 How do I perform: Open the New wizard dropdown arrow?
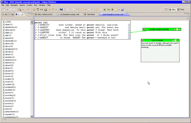[x=7, y=10]
